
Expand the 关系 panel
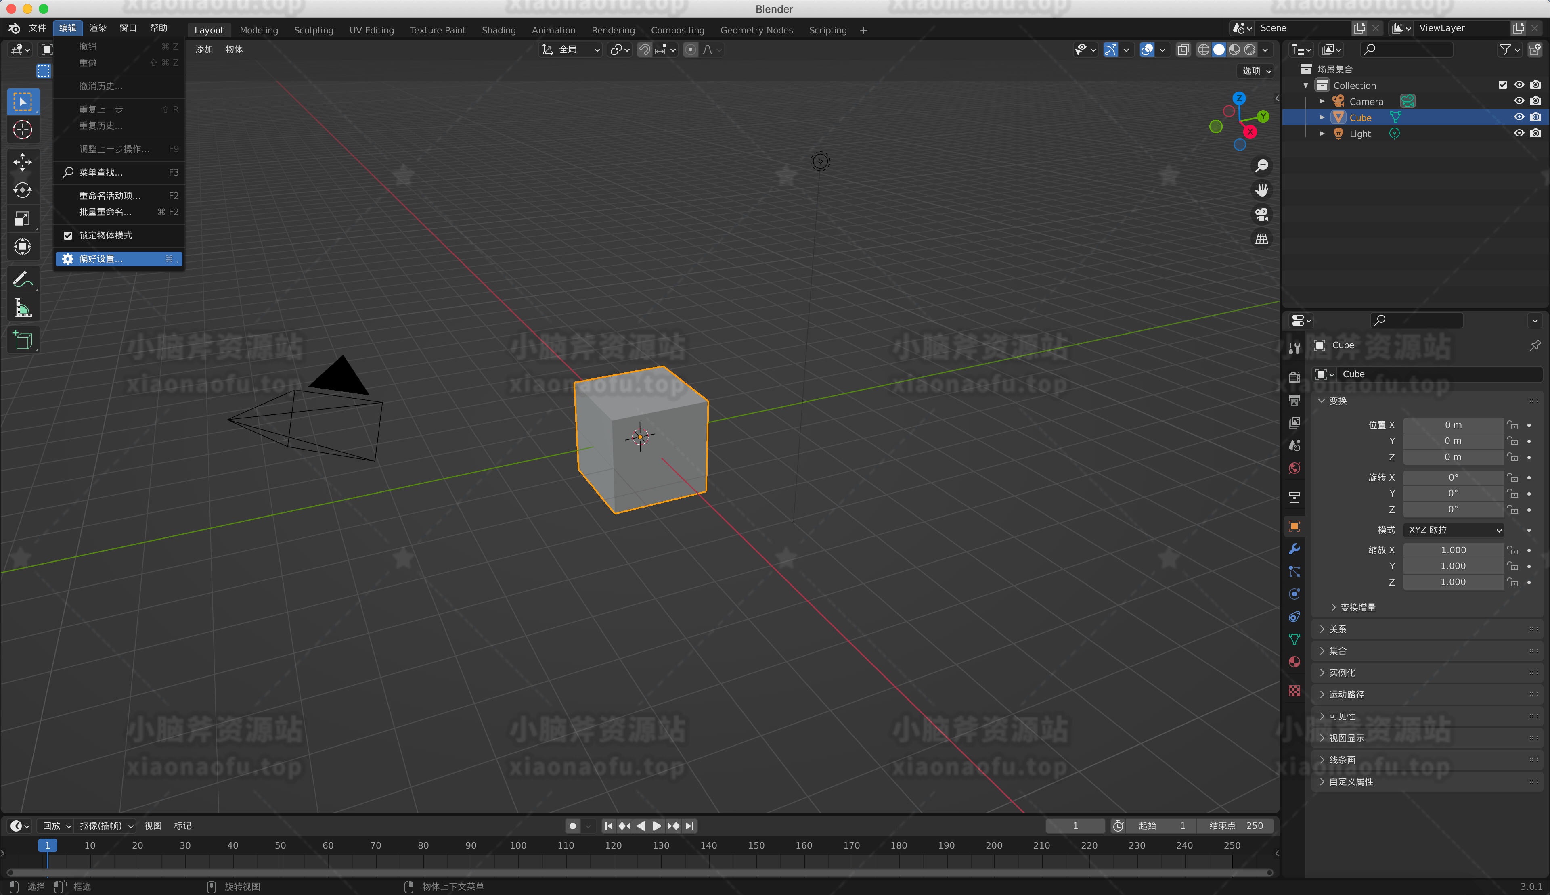coord(1337,629)
